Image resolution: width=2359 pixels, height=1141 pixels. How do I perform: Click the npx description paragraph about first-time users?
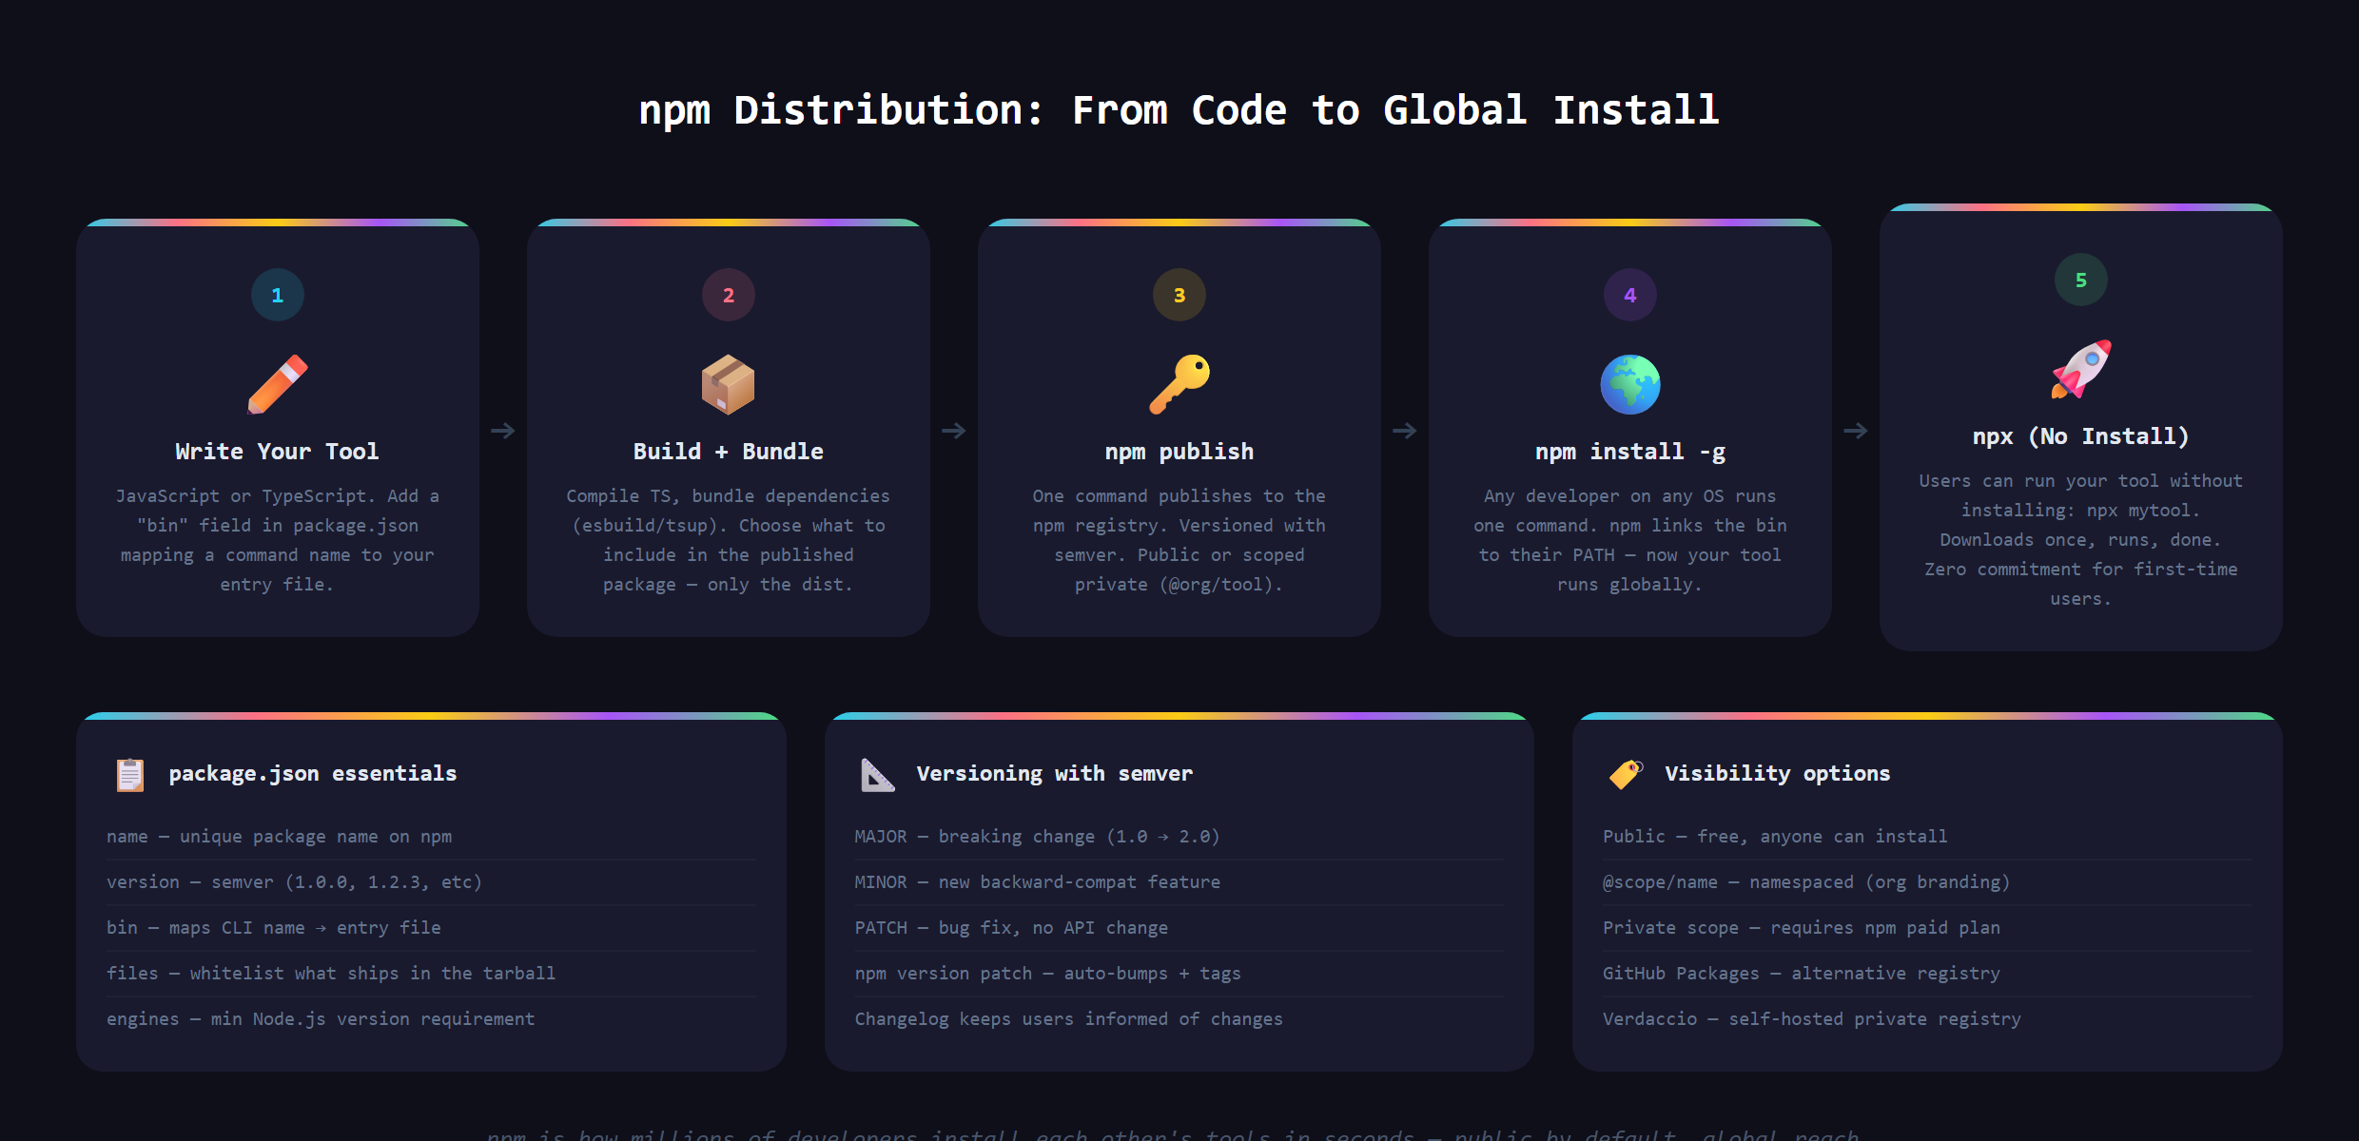point(2081,540)
